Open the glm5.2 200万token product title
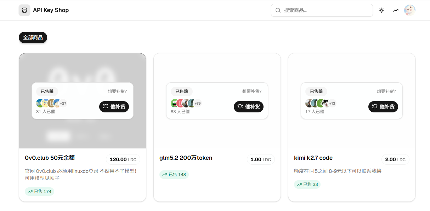 (186, 158)
